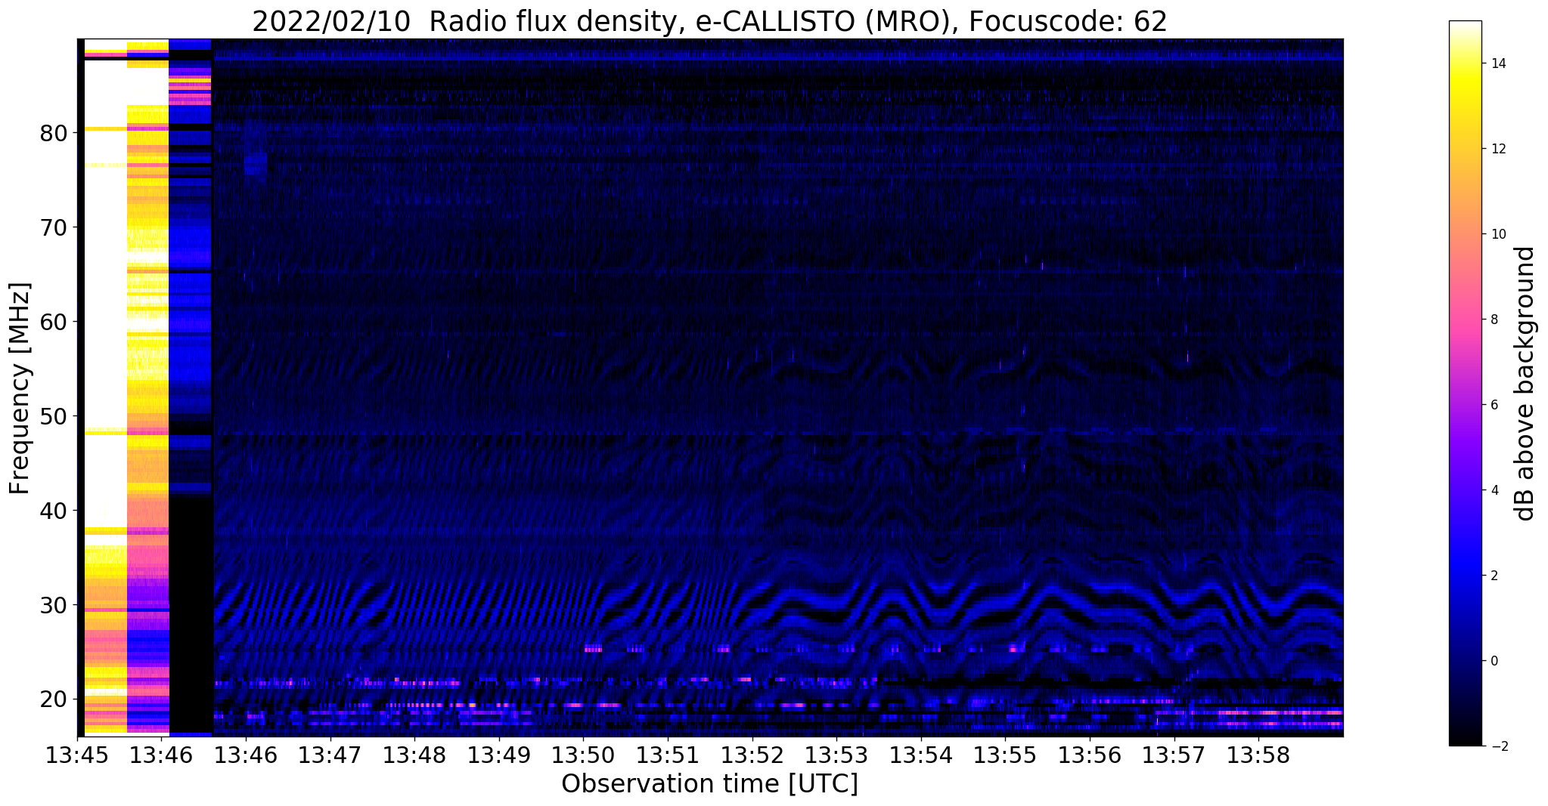Click the colorbar tick label 2

point(1493,576)
